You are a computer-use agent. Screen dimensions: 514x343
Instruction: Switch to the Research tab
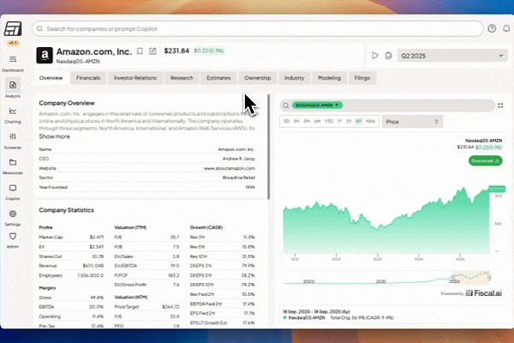click(182, 78)
